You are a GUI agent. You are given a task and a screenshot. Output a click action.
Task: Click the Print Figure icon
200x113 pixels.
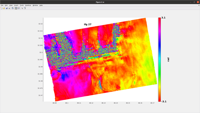tap(9, 8)
